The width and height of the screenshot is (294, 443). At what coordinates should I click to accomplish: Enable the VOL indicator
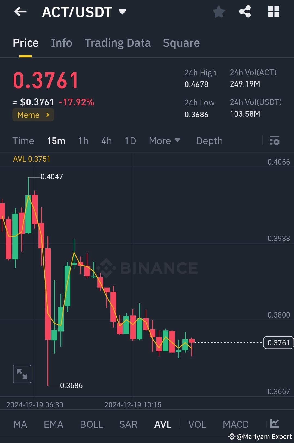(x=197, y=424)
